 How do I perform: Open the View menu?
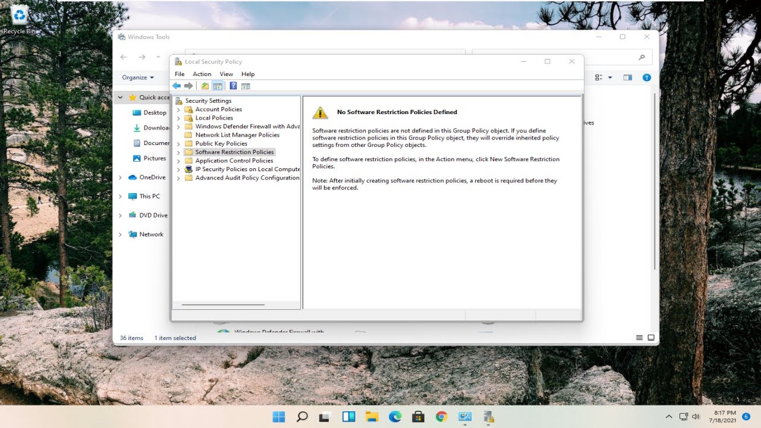227,74
